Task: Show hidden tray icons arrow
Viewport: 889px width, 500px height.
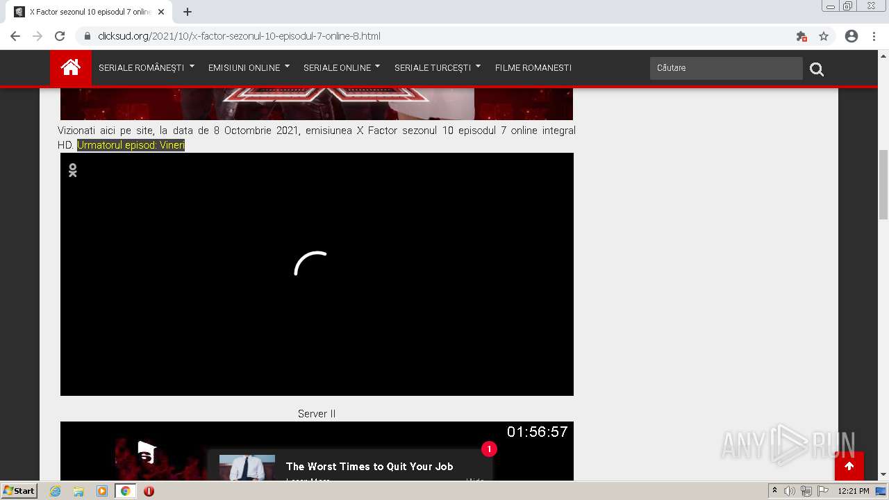Action: coord(774,491)
